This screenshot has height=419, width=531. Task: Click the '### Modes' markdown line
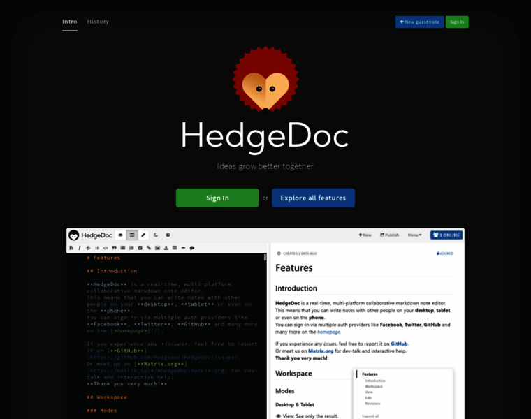click(x=101, y=410)
